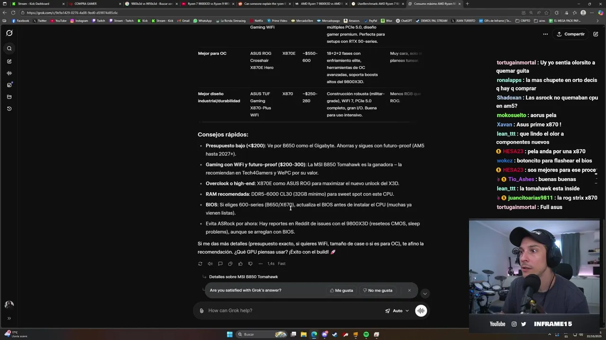The image size is (606, 340).
Task: Open Spotify from the taskbar
Action: [366, 334]
